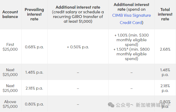Select the Above $75,000 balance cell
176x112 pixels.
(x=10, y=104)
